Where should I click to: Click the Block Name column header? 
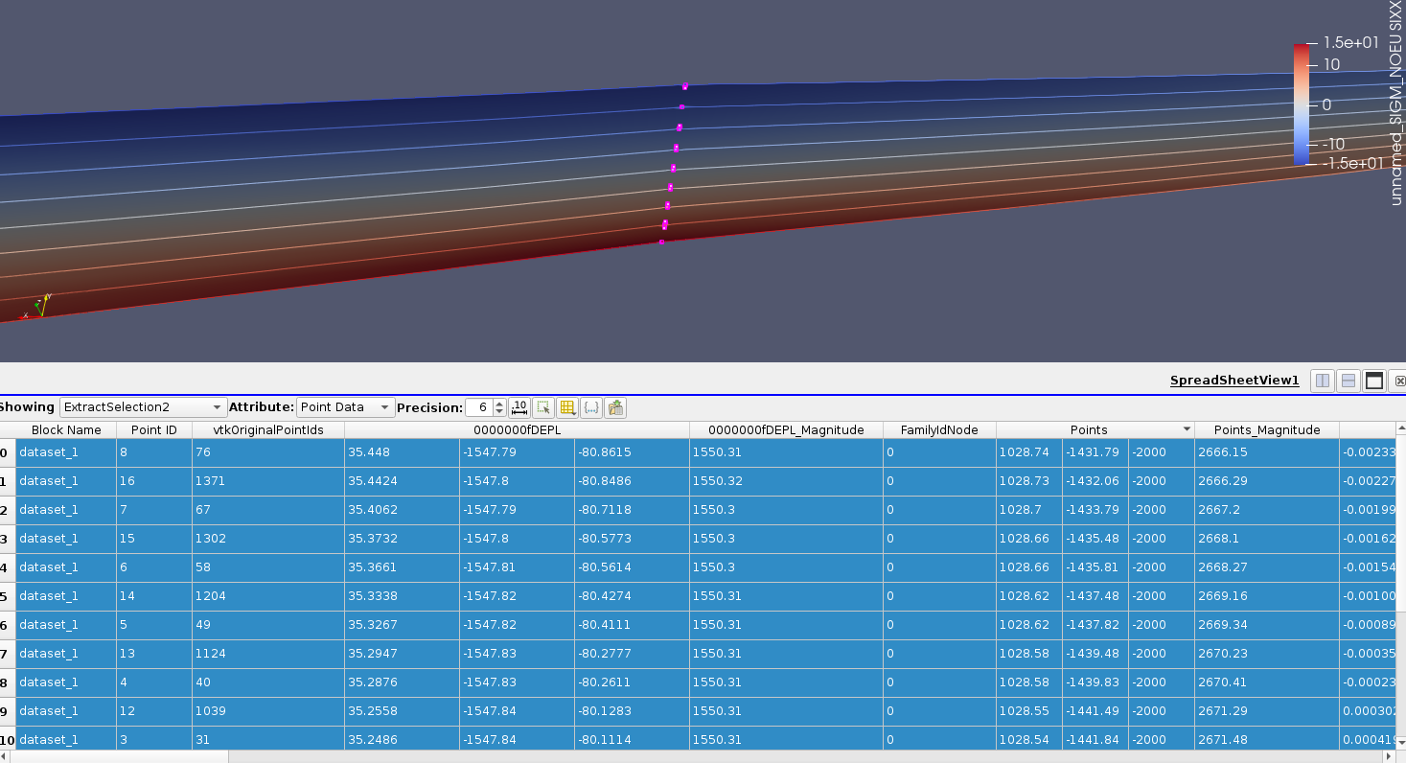(x=66, y=430)
